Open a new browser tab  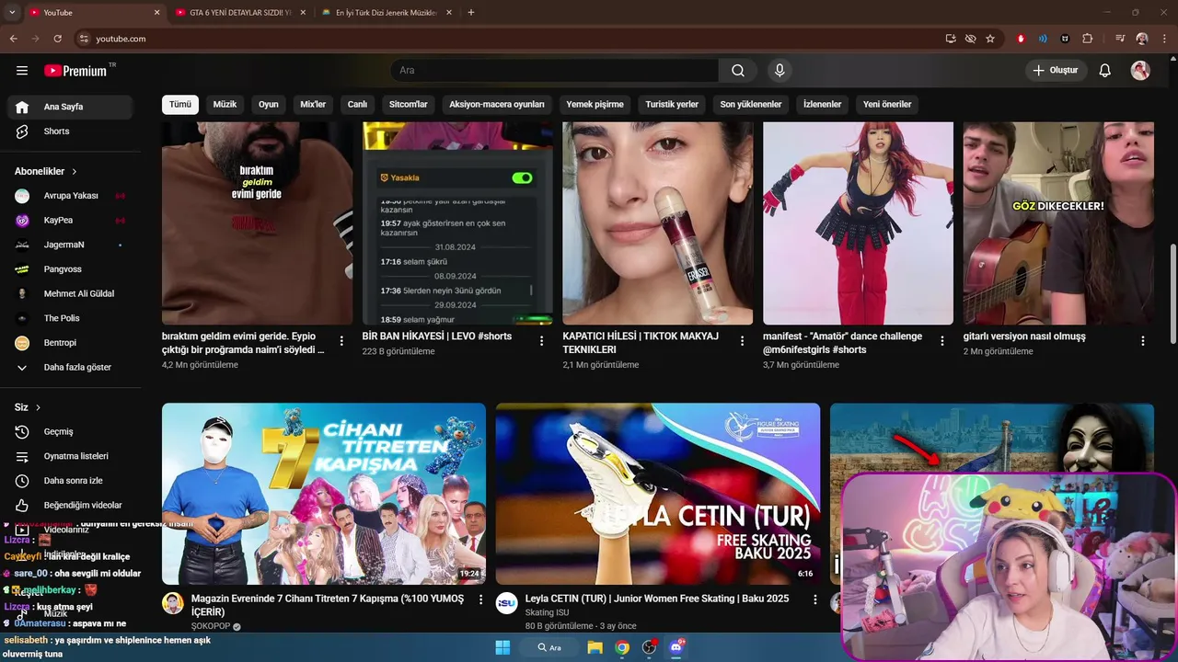point(471,13)
